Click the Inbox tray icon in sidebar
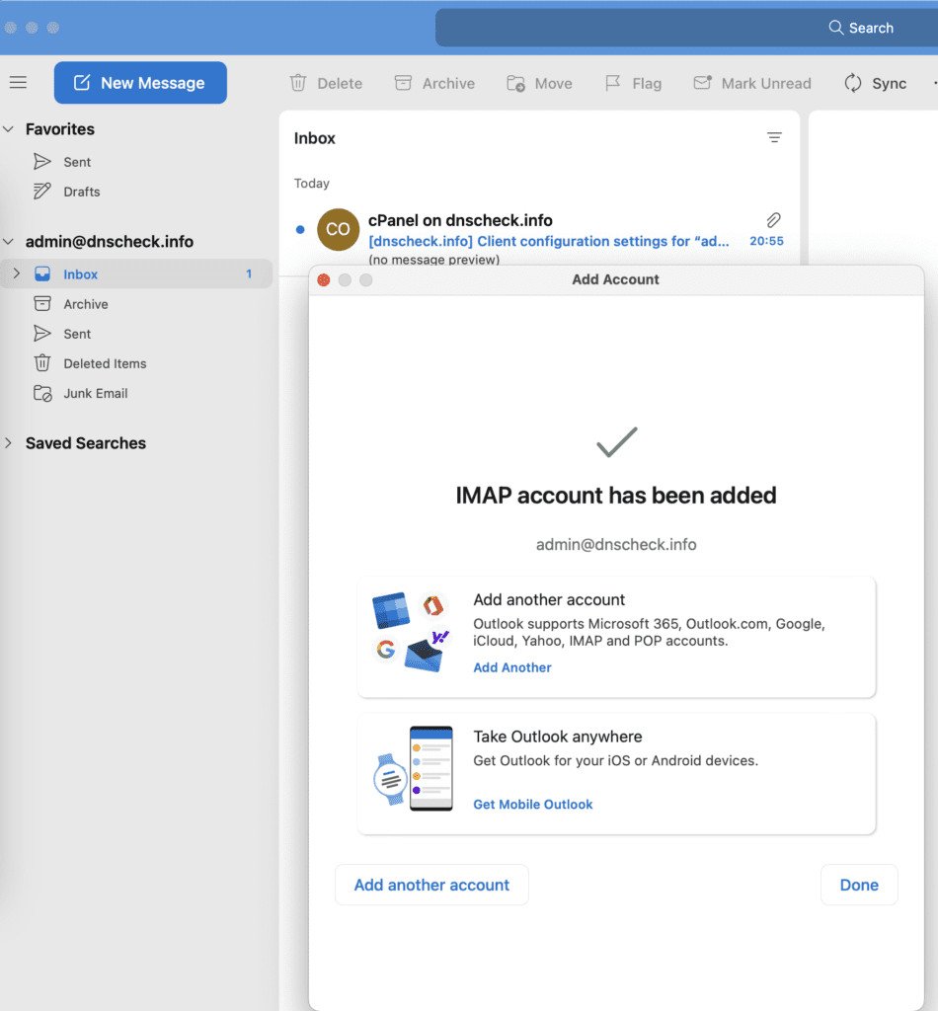 pyautogui.click(x=41, y=273)
